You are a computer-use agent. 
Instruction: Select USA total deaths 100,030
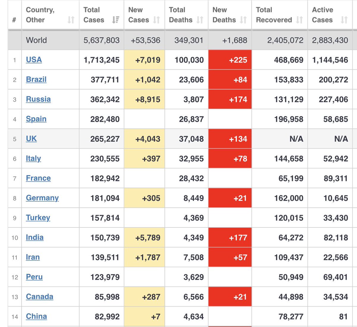(x=189, y=60)
